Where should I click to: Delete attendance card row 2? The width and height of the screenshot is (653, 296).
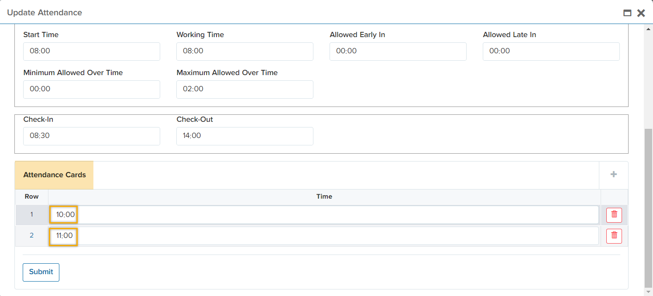[614, 236]
